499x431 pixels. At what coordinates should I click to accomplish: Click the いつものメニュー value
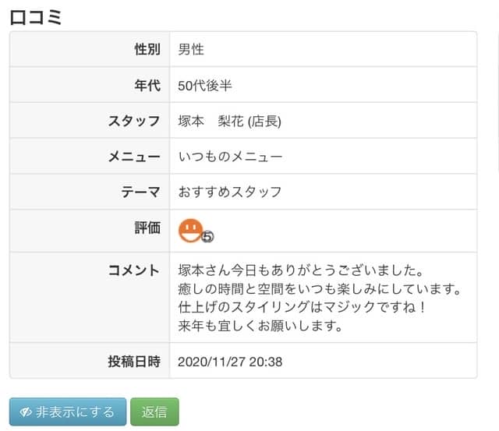tap(230, 157)
